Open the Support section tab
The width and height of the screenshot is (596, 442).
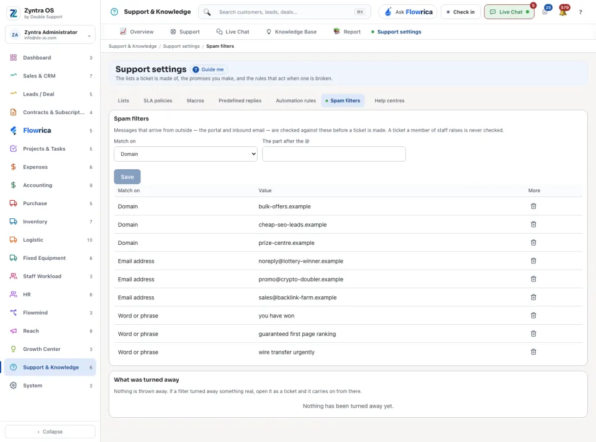pyautogui.click(x=185, y=32)
